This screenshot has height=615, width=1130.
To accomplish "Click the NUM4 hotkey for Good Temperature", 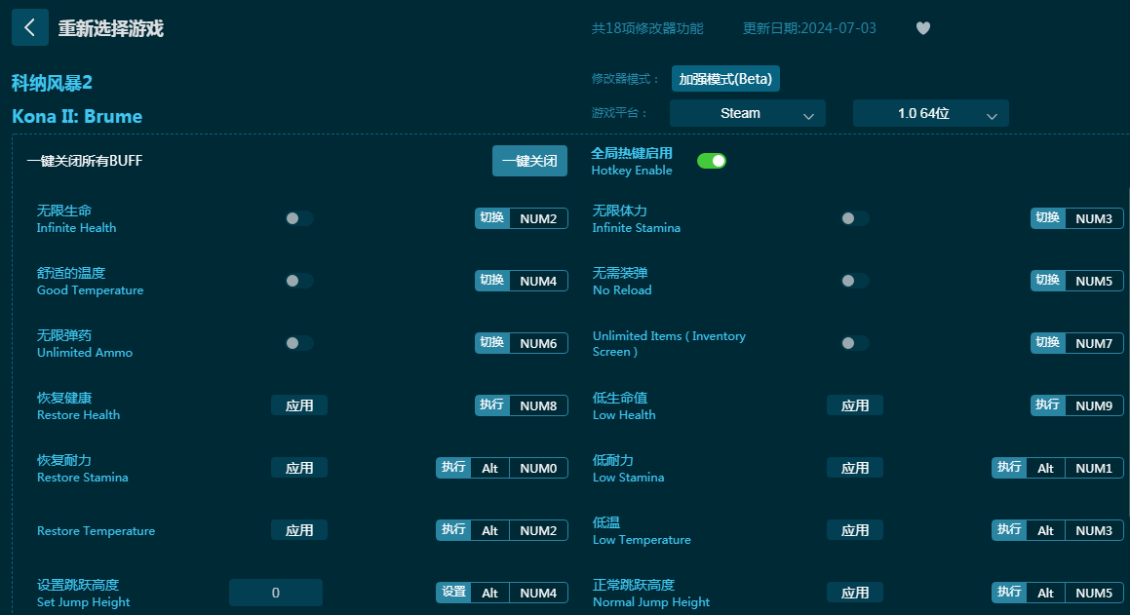I will click(538, 281).
